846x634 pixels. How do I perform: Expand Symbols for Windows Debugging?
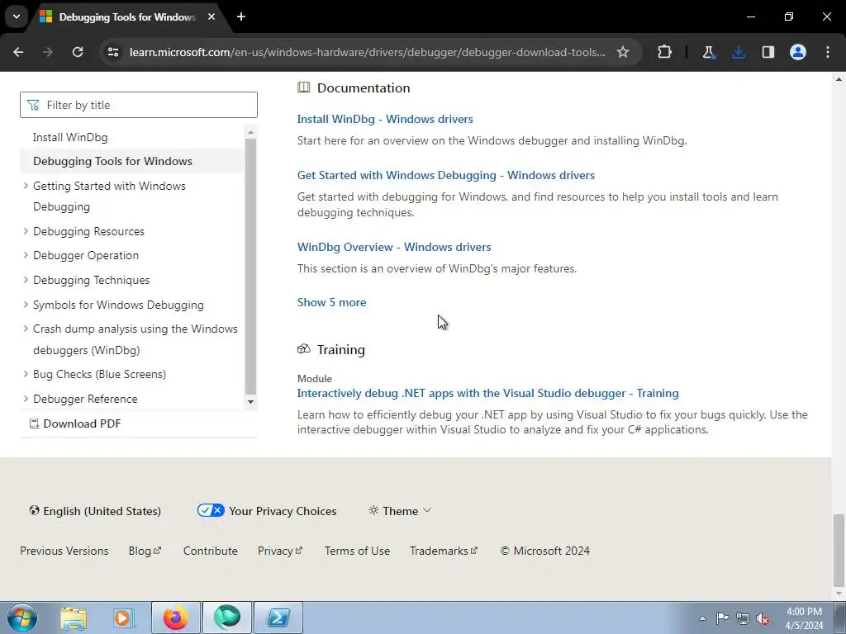pyautogui.click(x=26, y=305)
